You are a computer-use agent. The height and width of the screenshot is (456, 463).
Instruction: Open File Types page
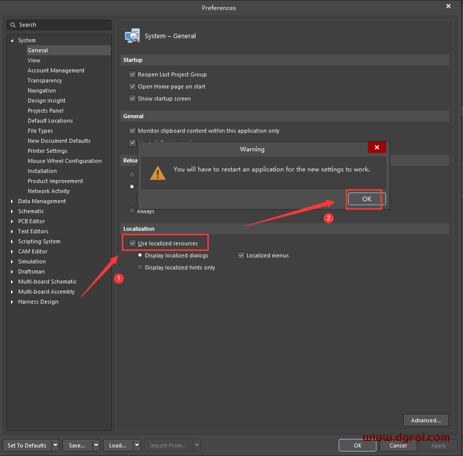(x=40, y=131)
